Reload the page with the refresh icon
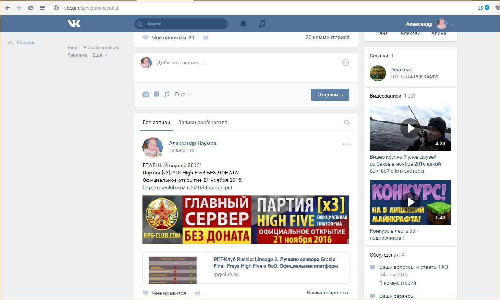 click(x=31, y=8)
